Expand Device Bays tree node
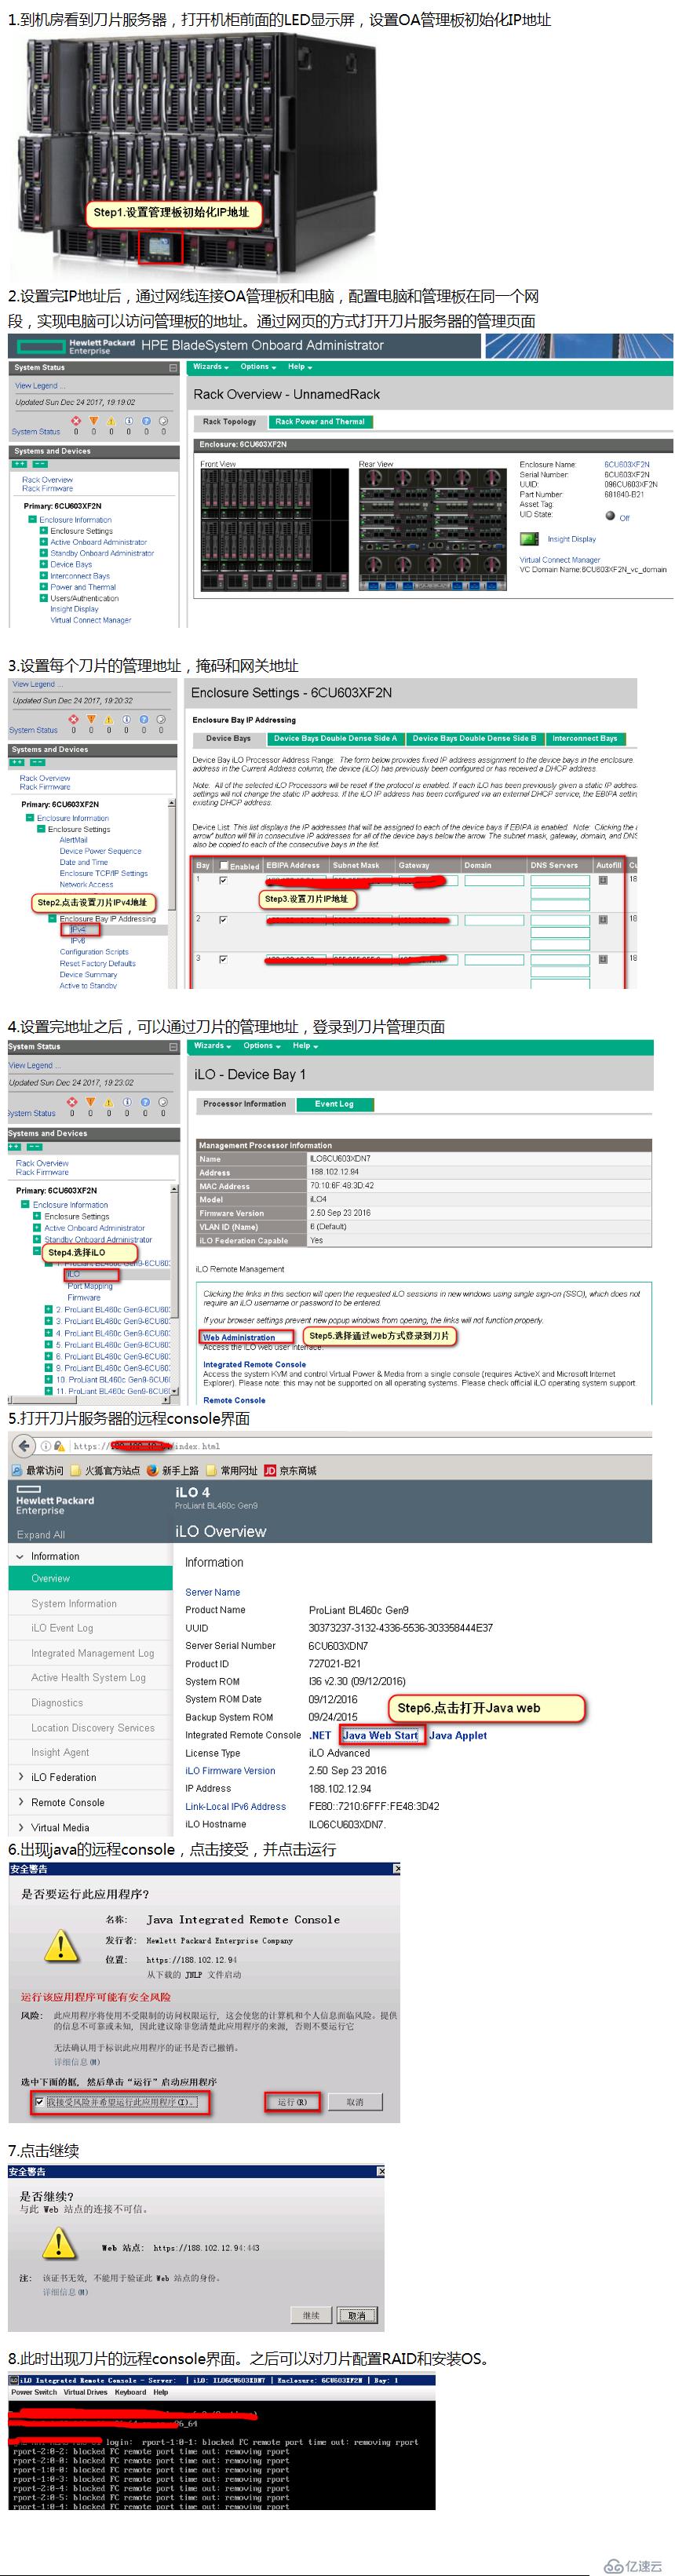Image resolution: width=675 pixels, height=2576 pixels. [43, 564]
